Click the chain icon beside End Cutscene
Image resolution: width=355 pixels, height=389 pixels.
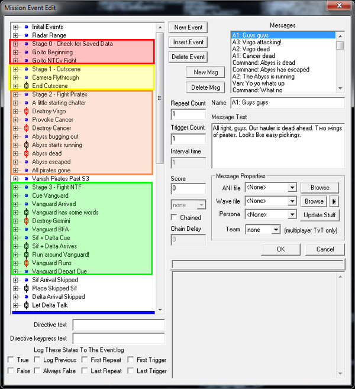click(26, 86)
